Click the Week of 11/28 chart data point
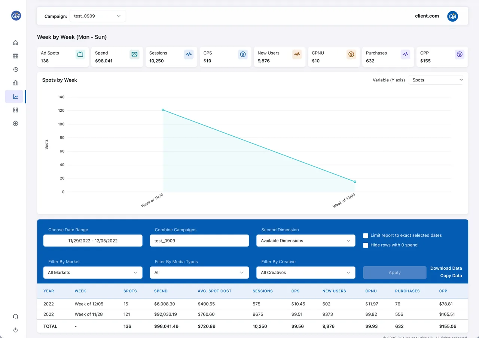479x338 pixels. tap(163, 110)
